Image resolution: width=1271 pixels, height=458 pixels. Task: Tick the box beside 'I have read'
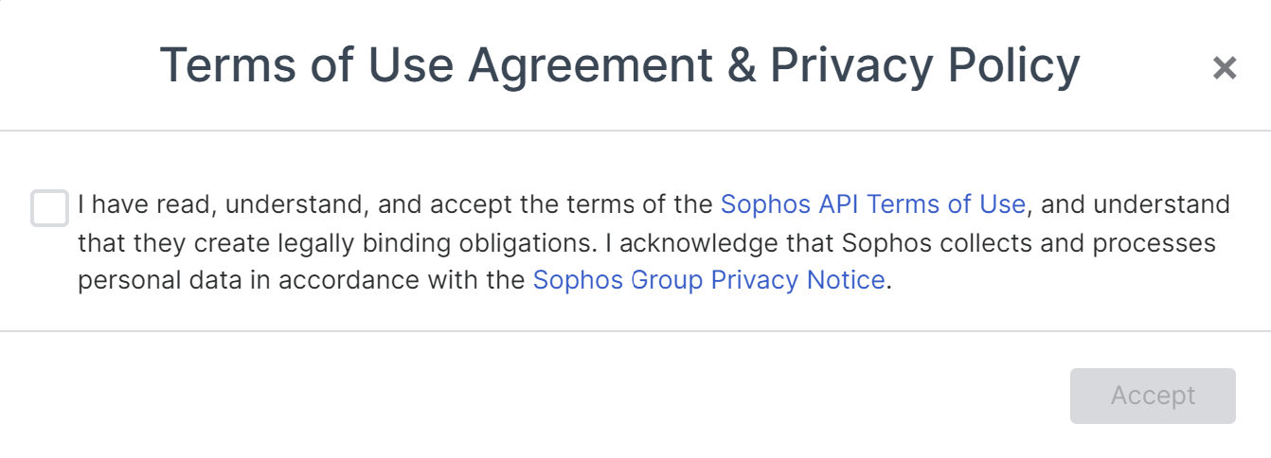49,208
